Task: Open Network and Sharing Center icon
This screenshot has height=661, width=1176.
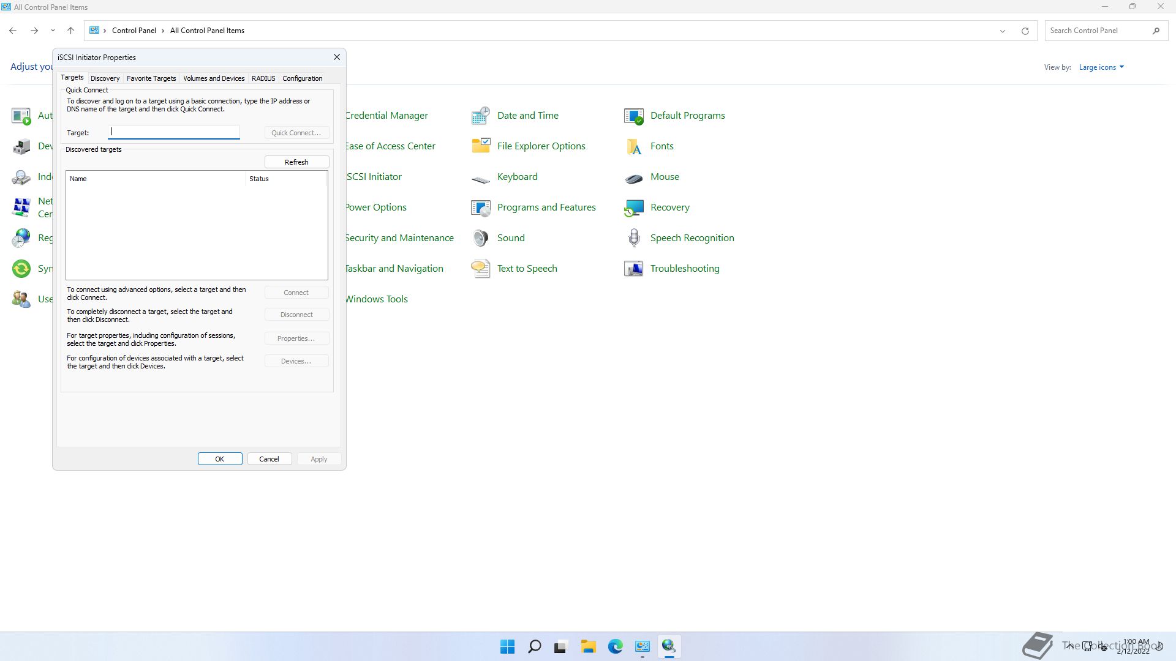Action: click(x=21, y=207)
